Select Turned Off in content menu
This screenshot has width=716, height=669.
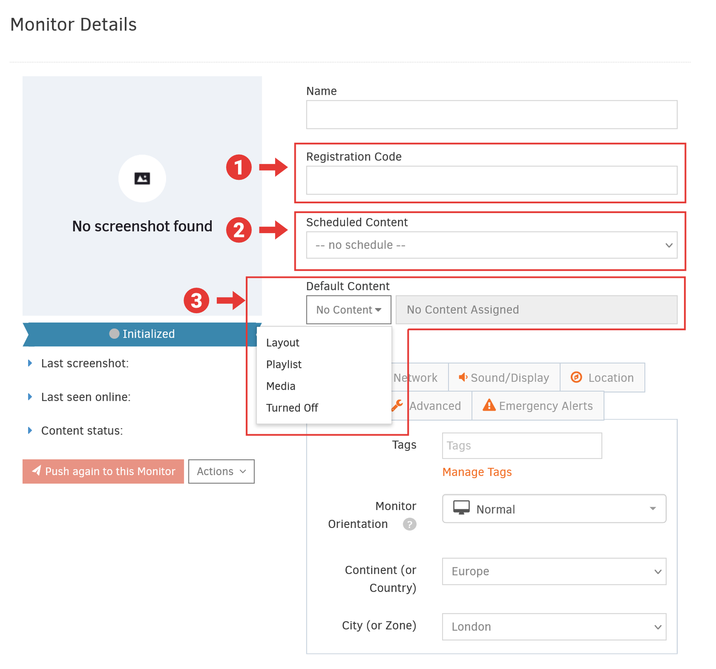[292, 408]
